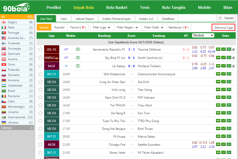Expand the Filter Negeri dropdown
Screen dimensions: 238x159
tap(127, 27)
